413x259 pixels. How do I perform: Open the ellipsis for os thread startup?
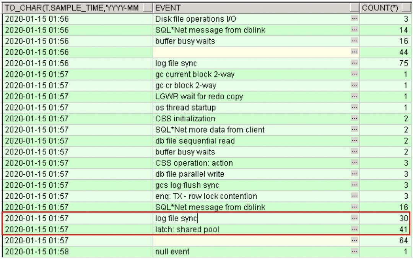pyautogui.click(x=354, y=107)
